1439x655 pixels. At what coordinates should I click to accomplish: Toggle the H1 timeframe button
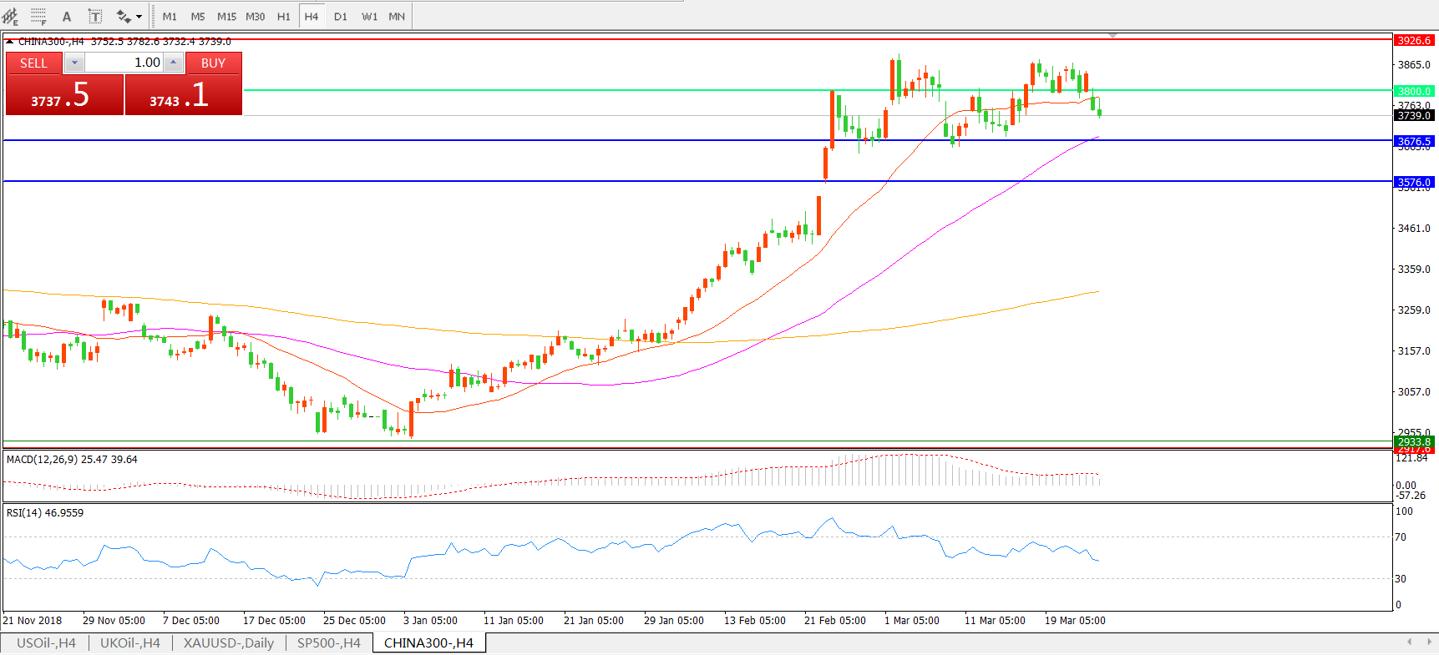tap(283, 16)
